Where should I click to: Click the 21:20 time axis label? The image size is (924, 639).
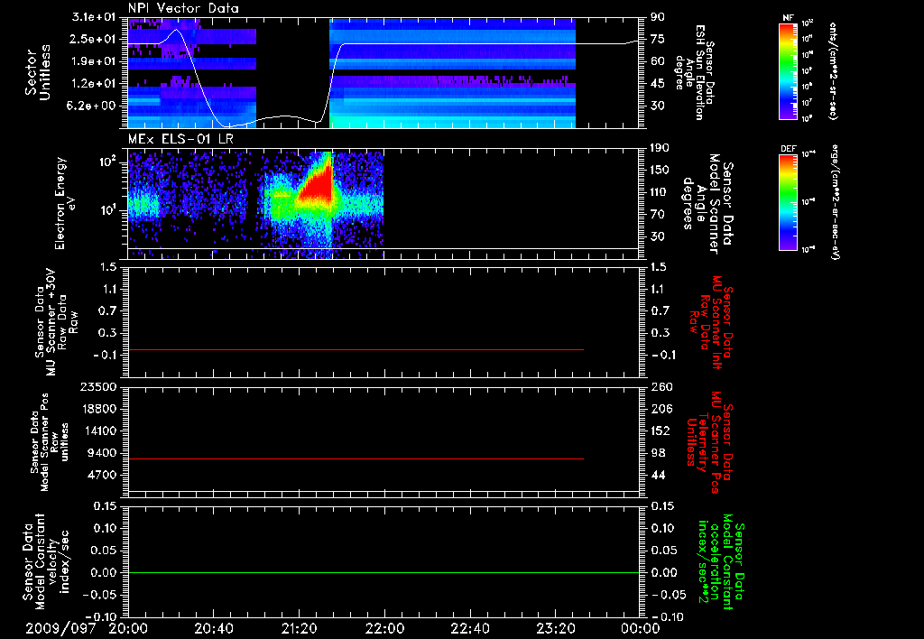pyautogui.click(x=300, y=628)
